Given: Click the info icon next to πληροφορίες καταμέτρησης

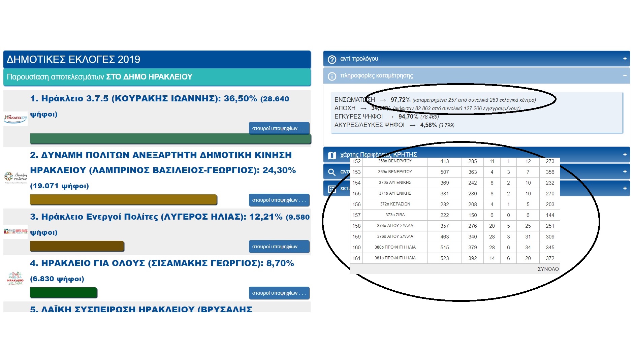Looking at the screenshot, I should (x=332, y=76).
